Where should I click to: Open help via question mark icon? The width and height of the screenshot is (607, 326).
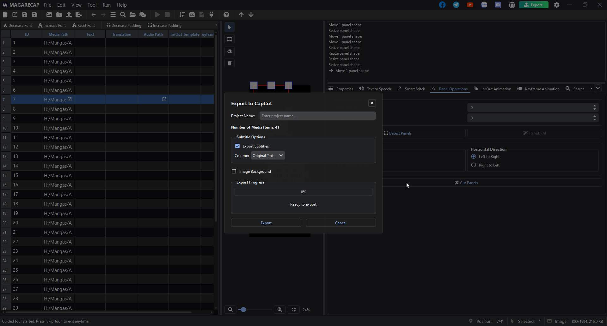(x=226, y=15)
